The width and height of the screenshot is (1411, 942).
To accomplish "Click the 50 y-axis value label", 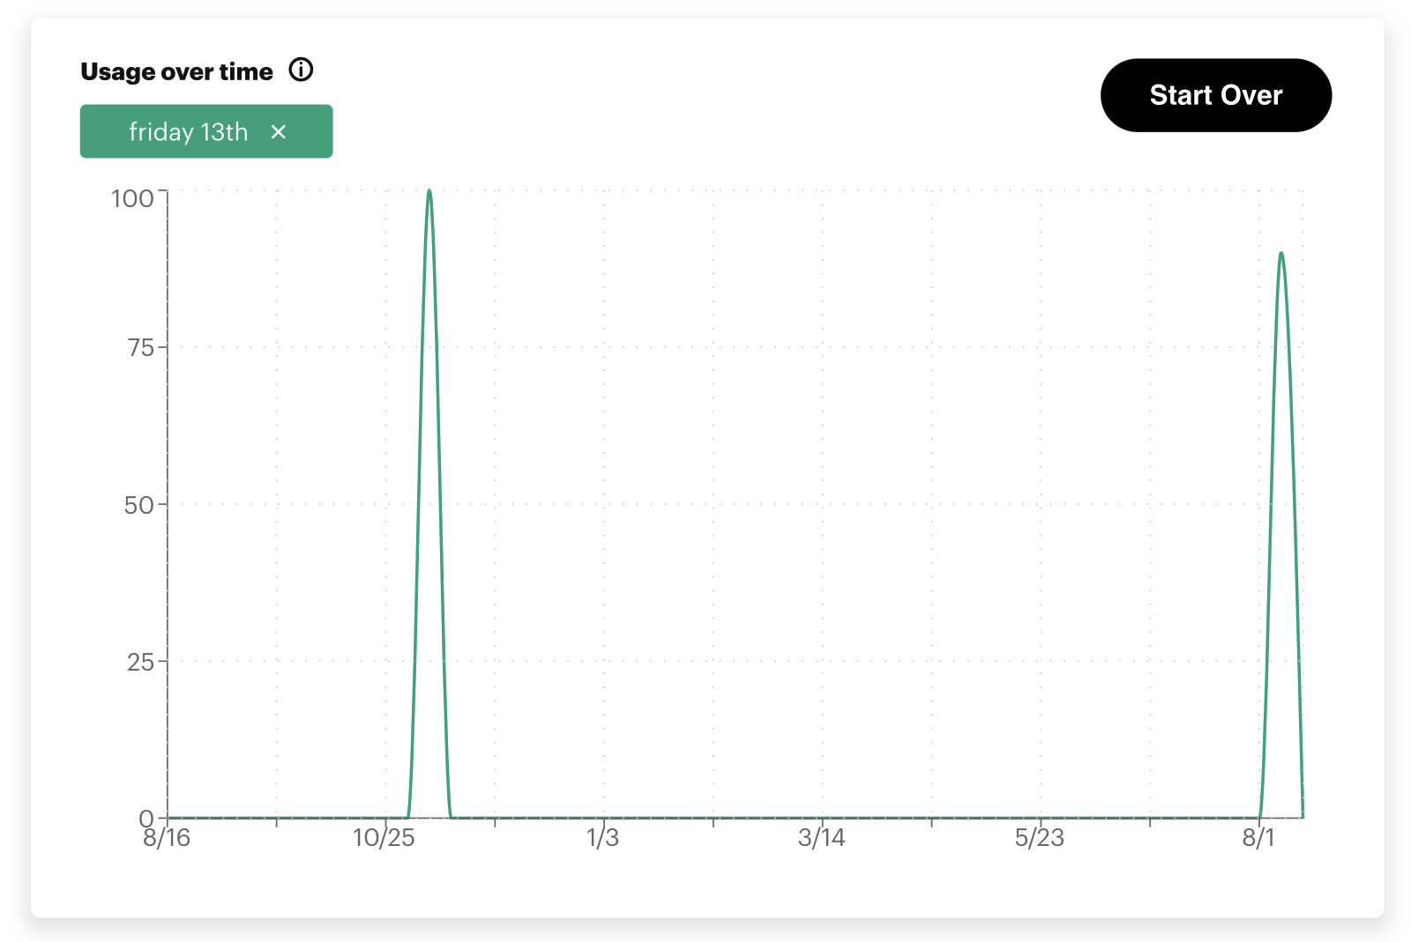I will (138, 506).
